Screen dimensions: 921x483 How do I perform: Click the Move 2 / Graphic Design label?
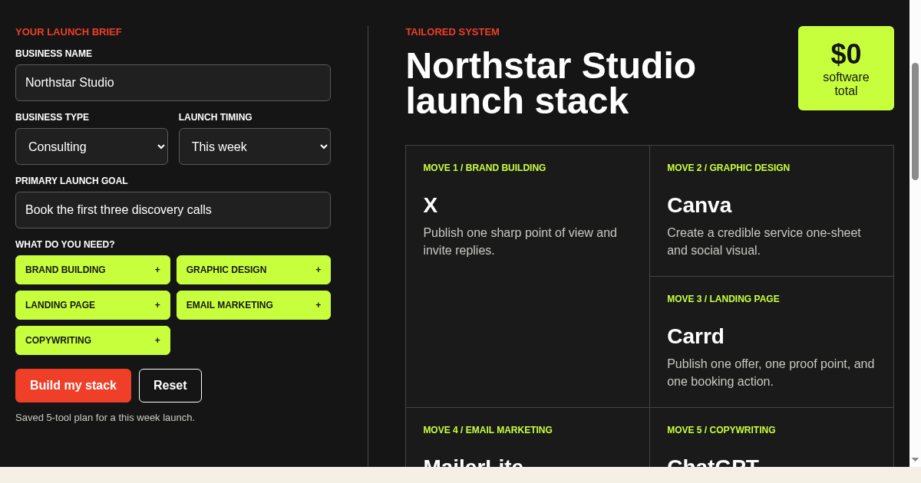[728, 168]
